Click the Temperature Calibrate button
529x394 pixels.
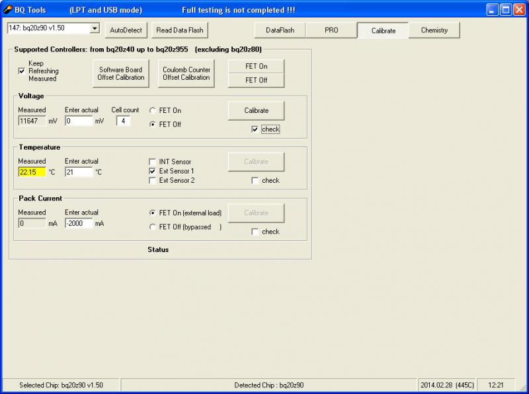(x=256, y=162)
